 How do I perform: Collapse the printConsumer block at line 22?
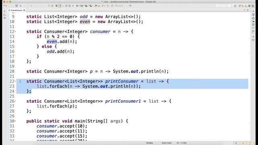pyautogui.click(x=15, y=81)
